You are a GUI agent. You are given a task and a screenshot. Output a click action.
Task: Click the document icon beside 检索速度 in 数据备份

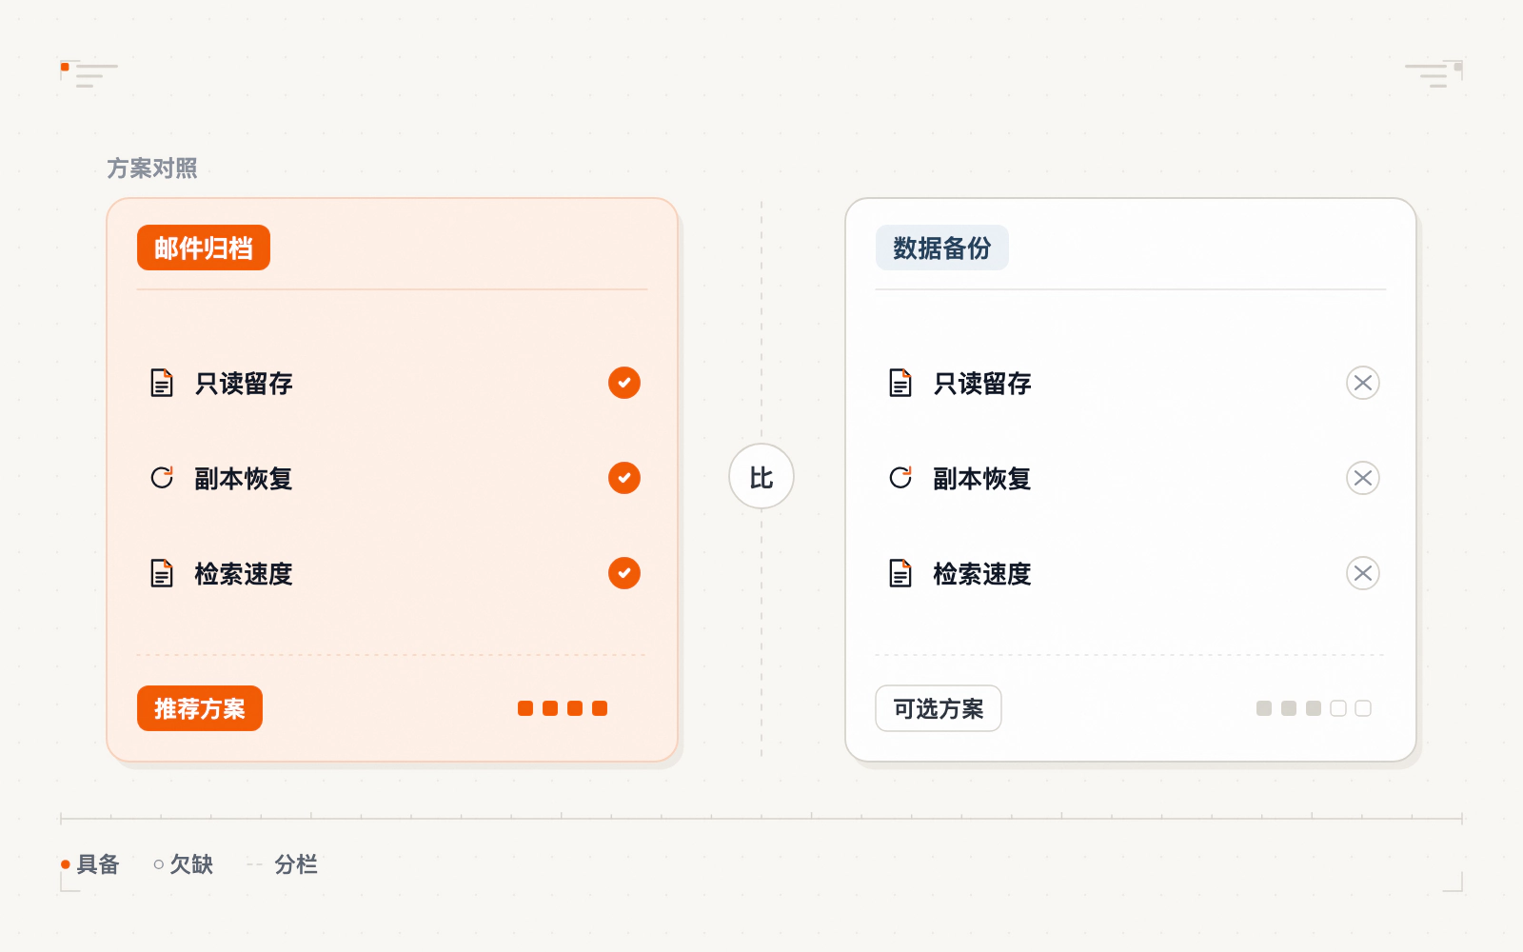900,573
